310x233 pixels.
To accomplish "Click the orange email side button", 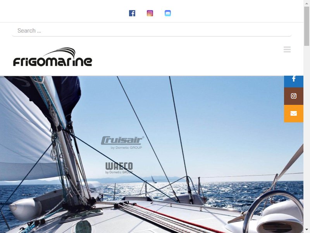I will click(x=294, y=113).
